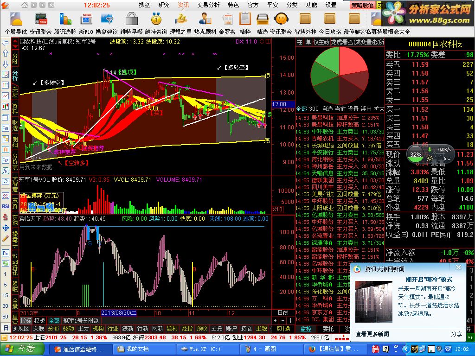The height and width of the screenshot is (356, 475).
Task: Click the pencil drawing tool icon
Action: click(x=6, y=238)
